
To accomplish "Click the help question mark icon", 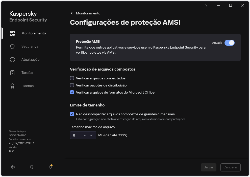I will (x=206, y=5).
